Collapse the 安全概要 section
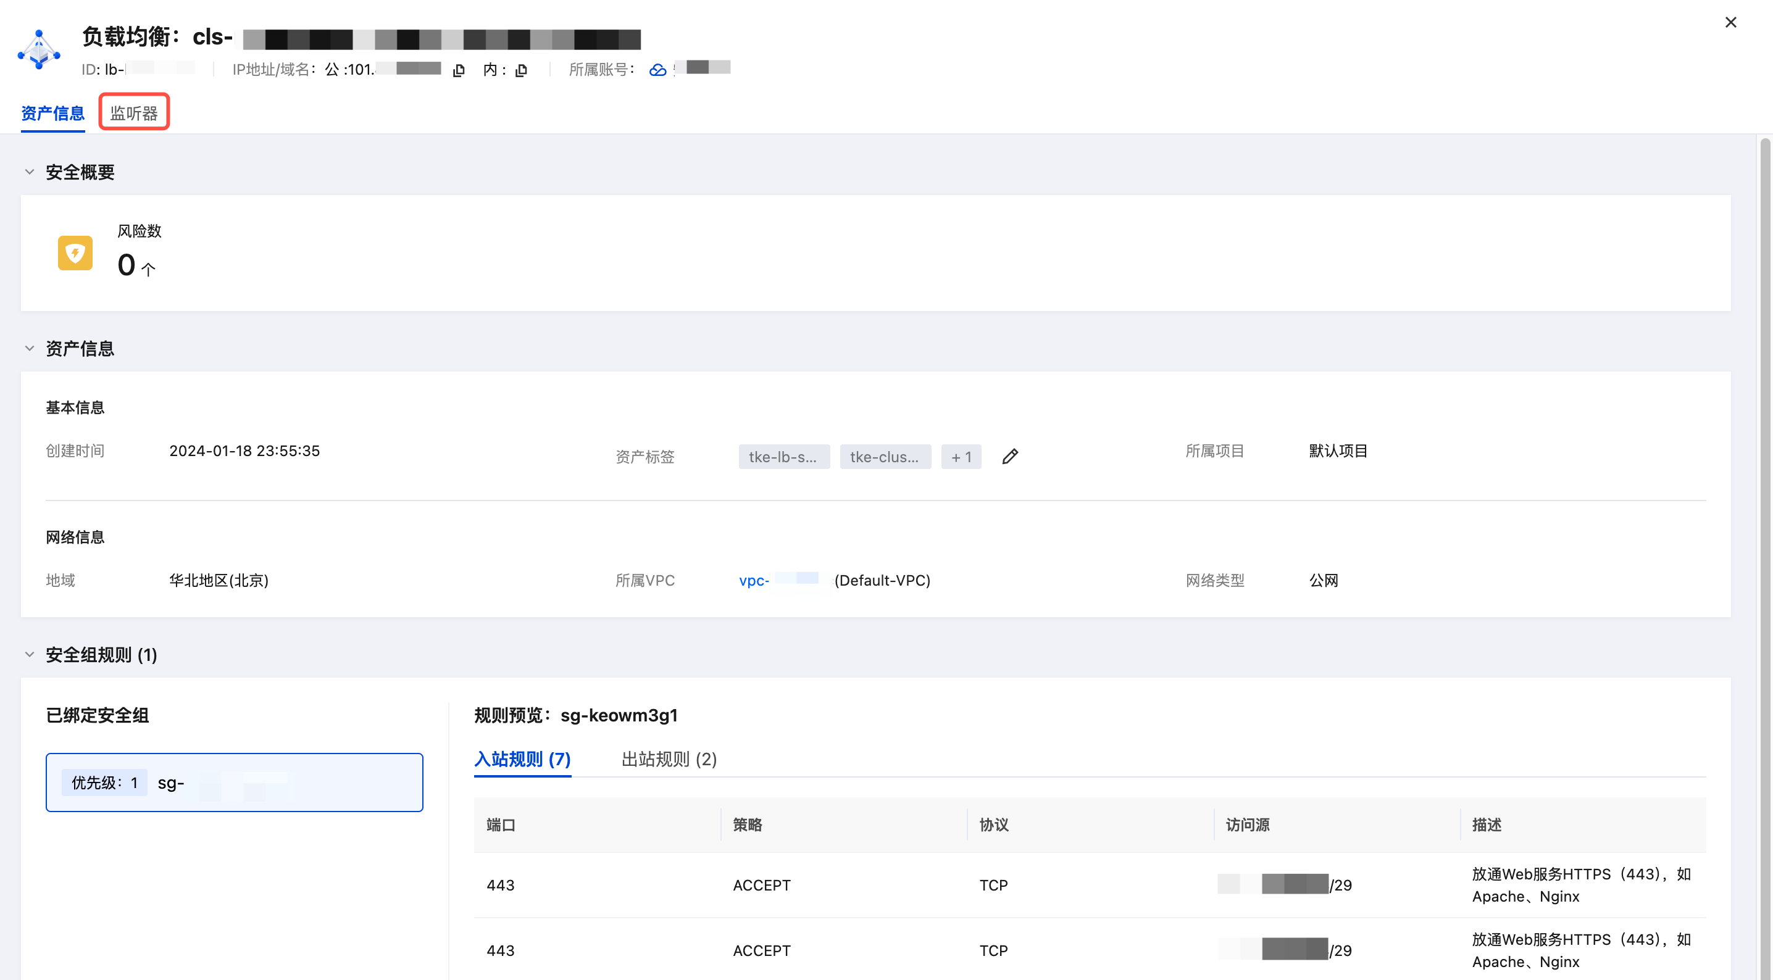Image resolution: width=1773 pixels, height=980 pixels. click(x=30, y=172)
